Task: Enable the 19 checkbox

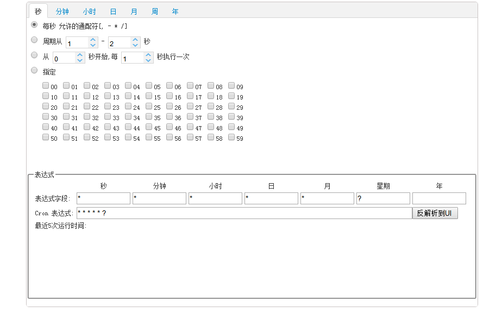Action: click(x=231, y=96)
